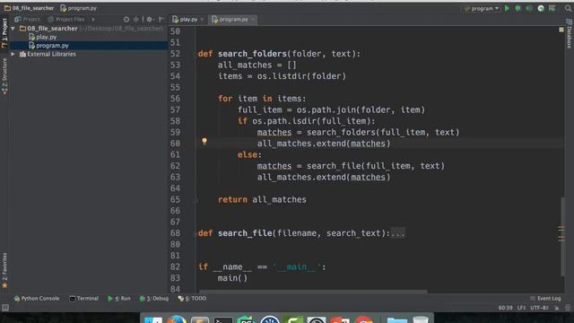Click the fold end marker at line 65

pyautogui.click(x=196, y=199)
